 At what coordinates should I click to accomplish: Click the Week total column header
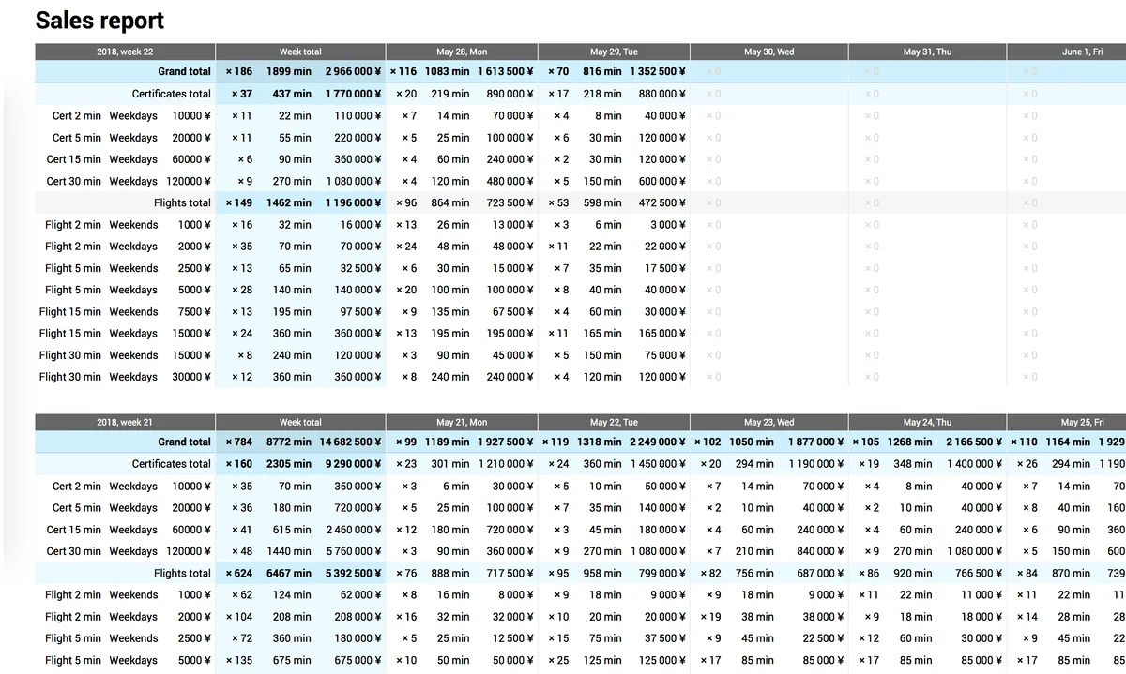299,52
